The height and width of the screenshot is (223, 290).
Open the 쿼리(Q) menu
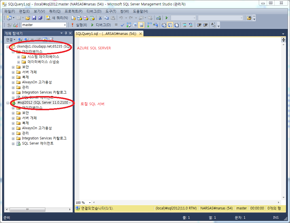[x=55, y=11]
